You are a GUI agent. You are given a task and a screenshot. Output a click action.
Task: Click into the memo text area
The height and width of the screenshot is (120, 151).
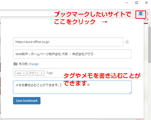pos(72,87)
